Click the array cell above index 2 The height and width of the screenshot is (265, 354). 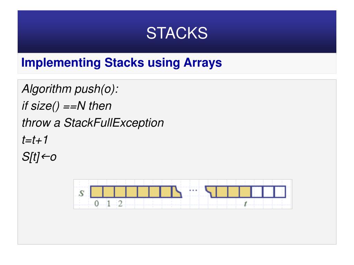click(x=120, y=192)
